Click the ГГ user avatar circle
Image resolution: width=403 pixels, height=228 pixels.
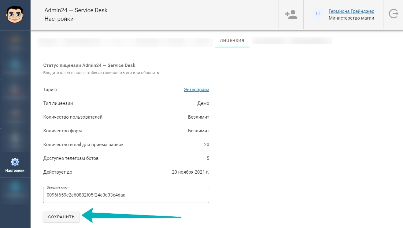pyautogui.click(x=318, y=14)
